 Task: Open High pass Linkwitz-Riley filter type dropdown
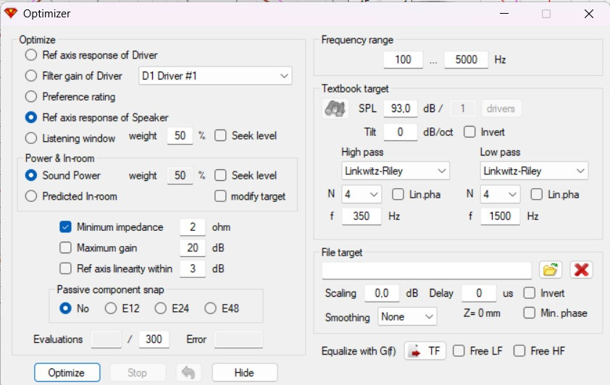(396, 171)
